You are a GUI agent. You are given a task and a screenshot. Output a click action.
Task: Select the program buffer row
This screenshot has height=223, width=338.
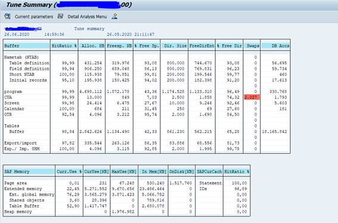pos(147,92)
